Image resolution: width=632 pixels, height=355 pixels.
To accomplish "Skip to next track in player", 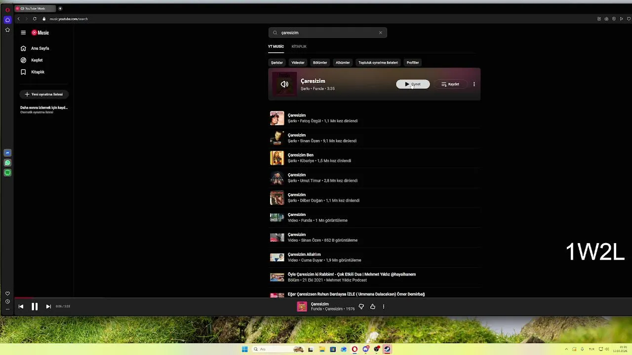I will tap(48, 307).
